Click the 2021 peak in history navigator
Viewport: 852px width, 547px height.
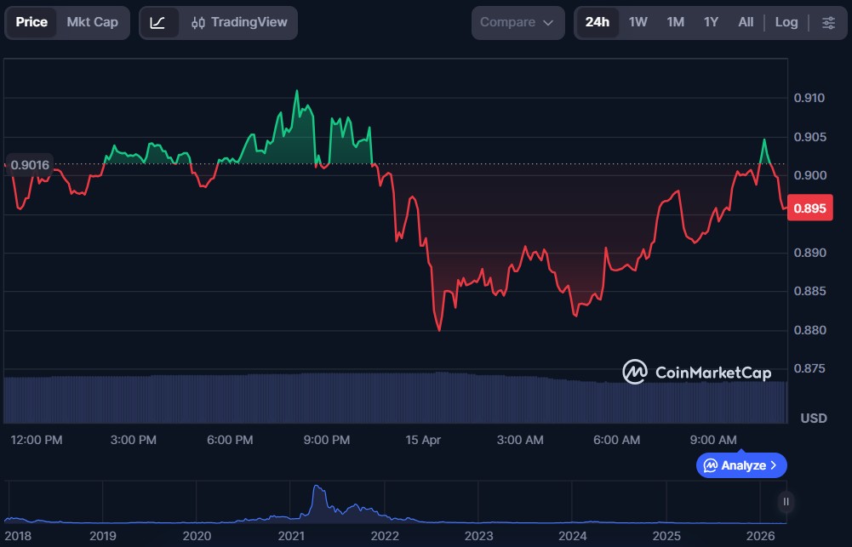[317, 492]
